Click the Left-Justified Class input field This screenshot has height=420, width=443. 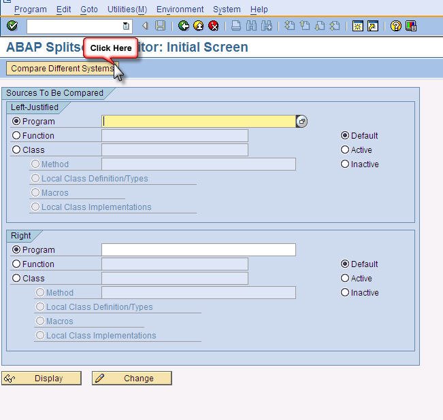pos(175,150)
